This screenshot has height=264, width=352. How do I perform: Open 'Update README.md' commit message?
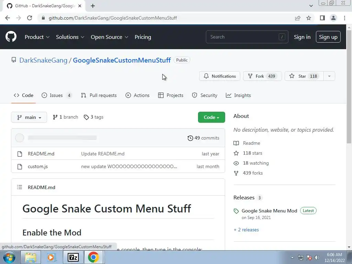tap(103, 154)
